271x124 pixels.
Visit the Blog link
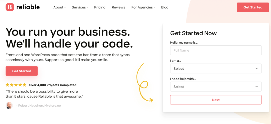(165, 7)
